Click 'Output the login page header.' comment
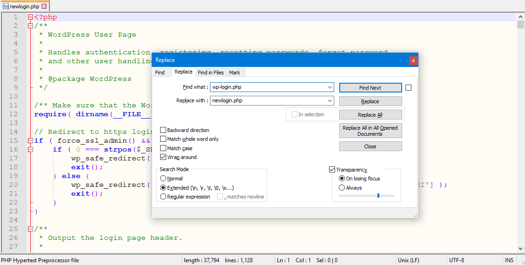525x265 pixels. coord(115,238)
